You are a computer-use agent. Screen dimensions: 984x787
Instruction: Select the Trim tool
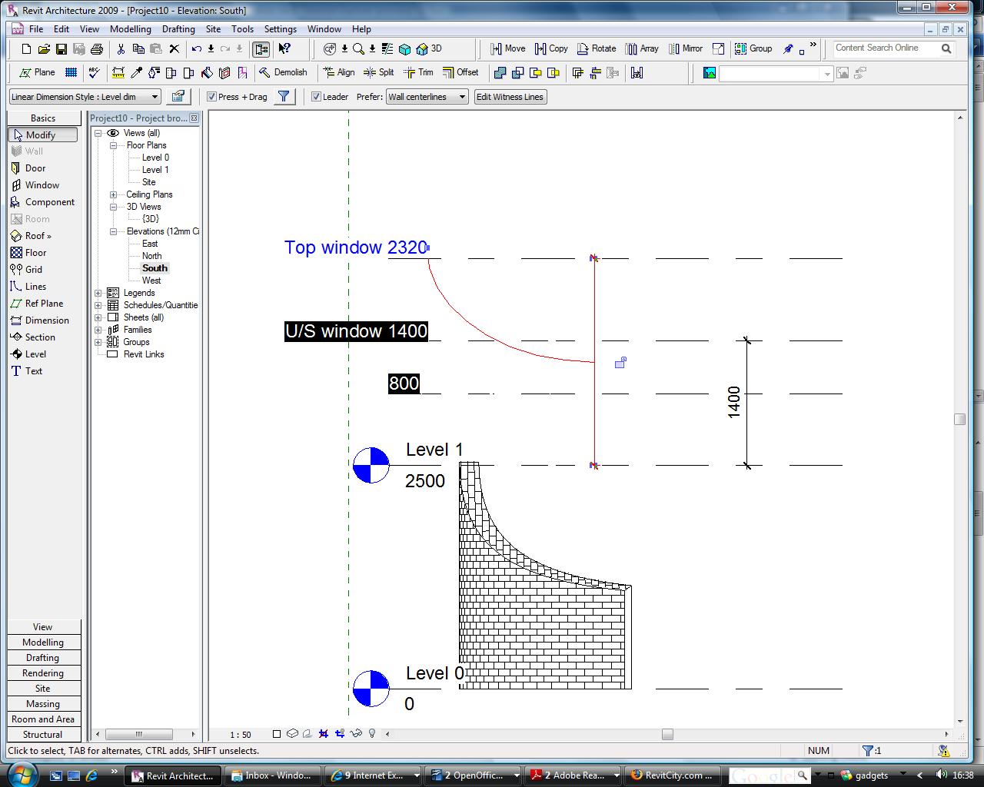coord(418,72)
